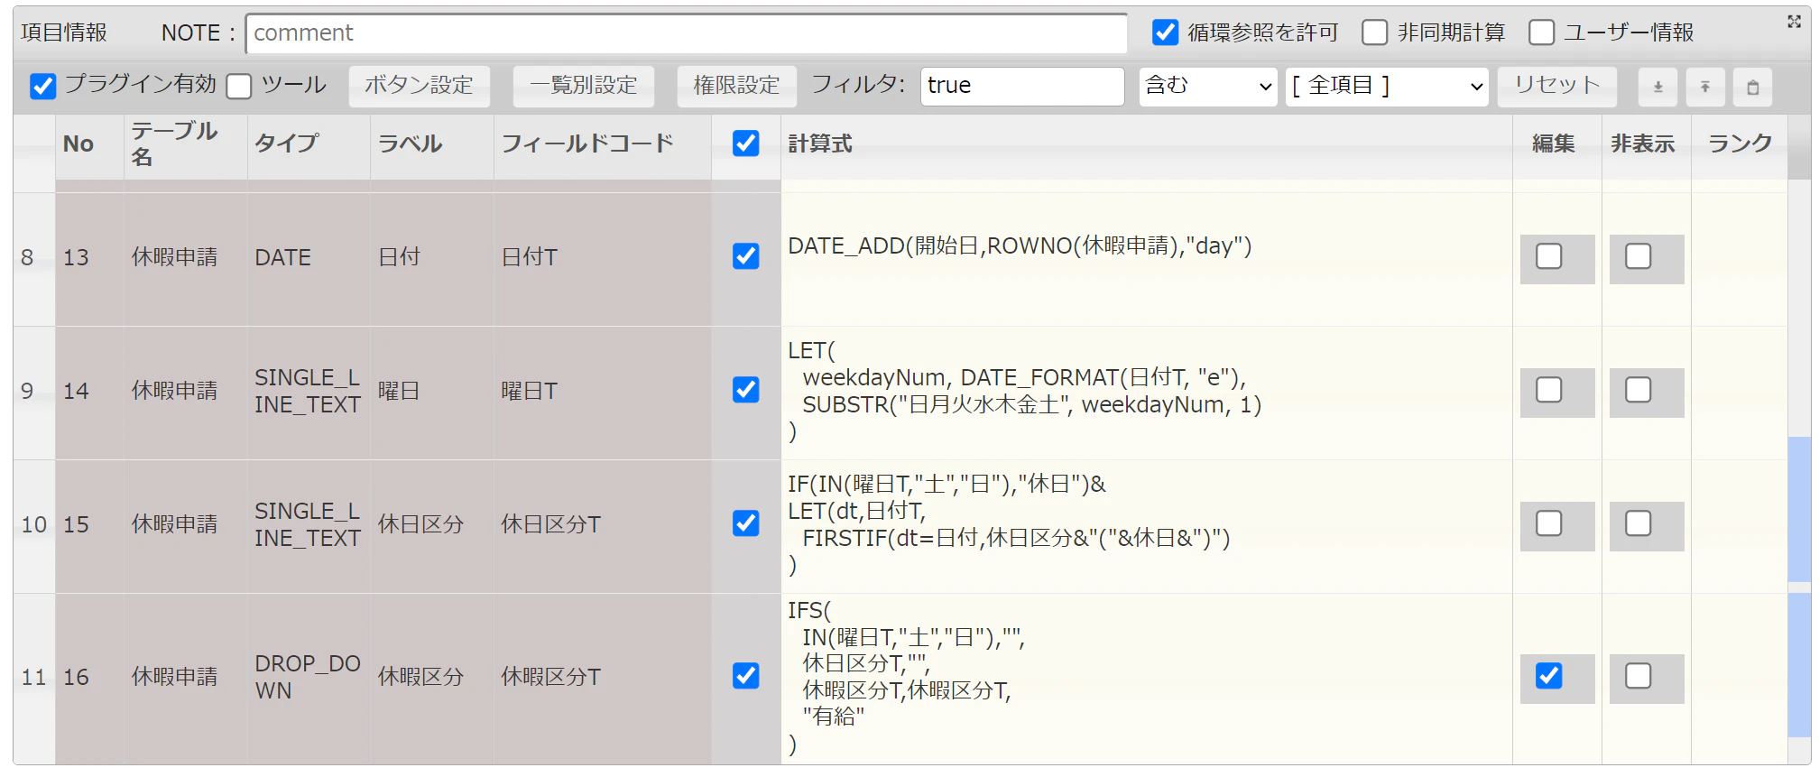
Task: Click the フィルタ text field containing true
Action: pyautogui.click(x=1022, y=86)
